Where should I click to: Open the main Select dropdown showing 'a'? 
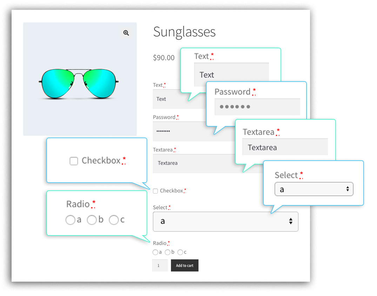click(225, 221)
